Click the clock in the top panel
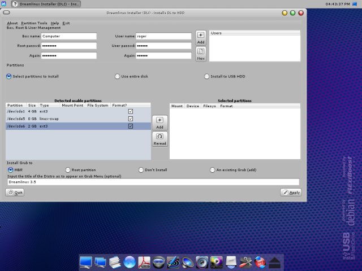The width and height of the screenshot is (362, 271). pyautogui.click(x=338, y=4)
